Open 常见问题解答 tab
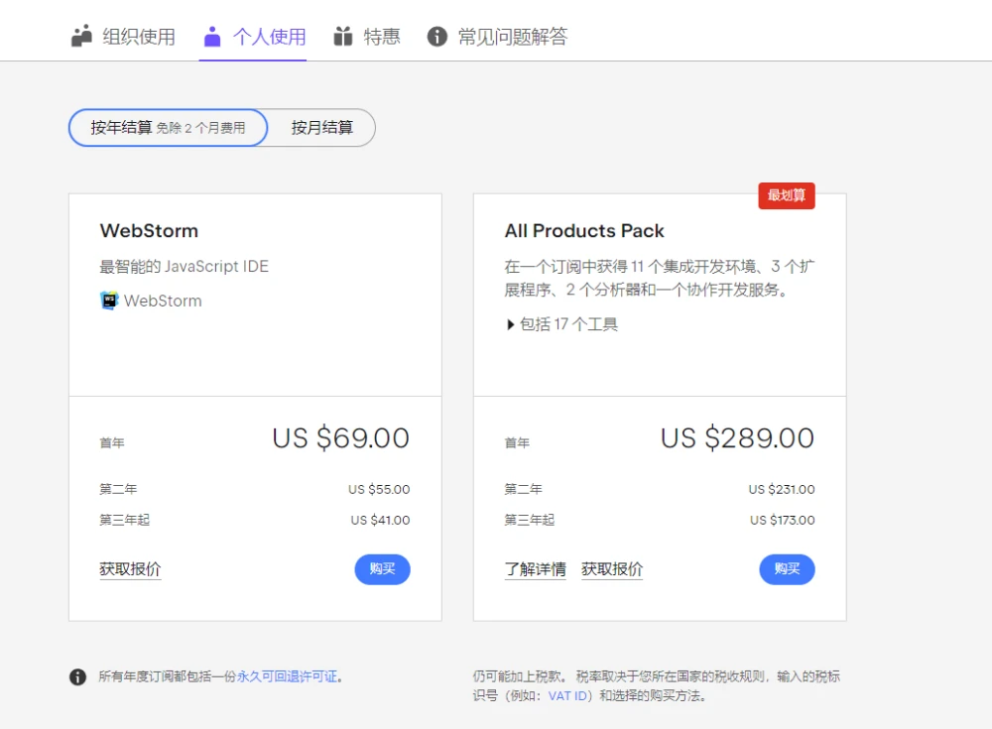The width and height of the screenshot is (992, 729). point(497,36)
